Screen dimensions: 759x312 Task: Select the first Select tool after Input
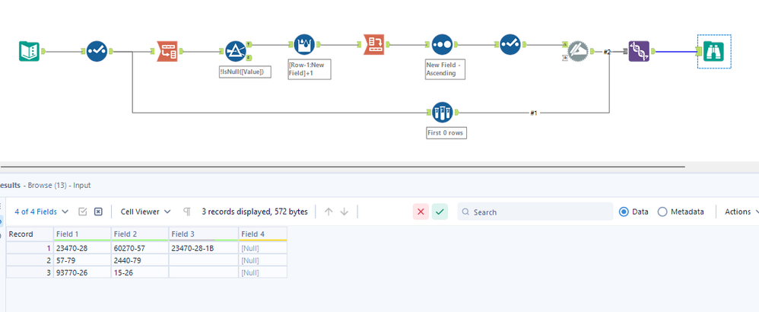pyautogui.click(x=97, y=51)
